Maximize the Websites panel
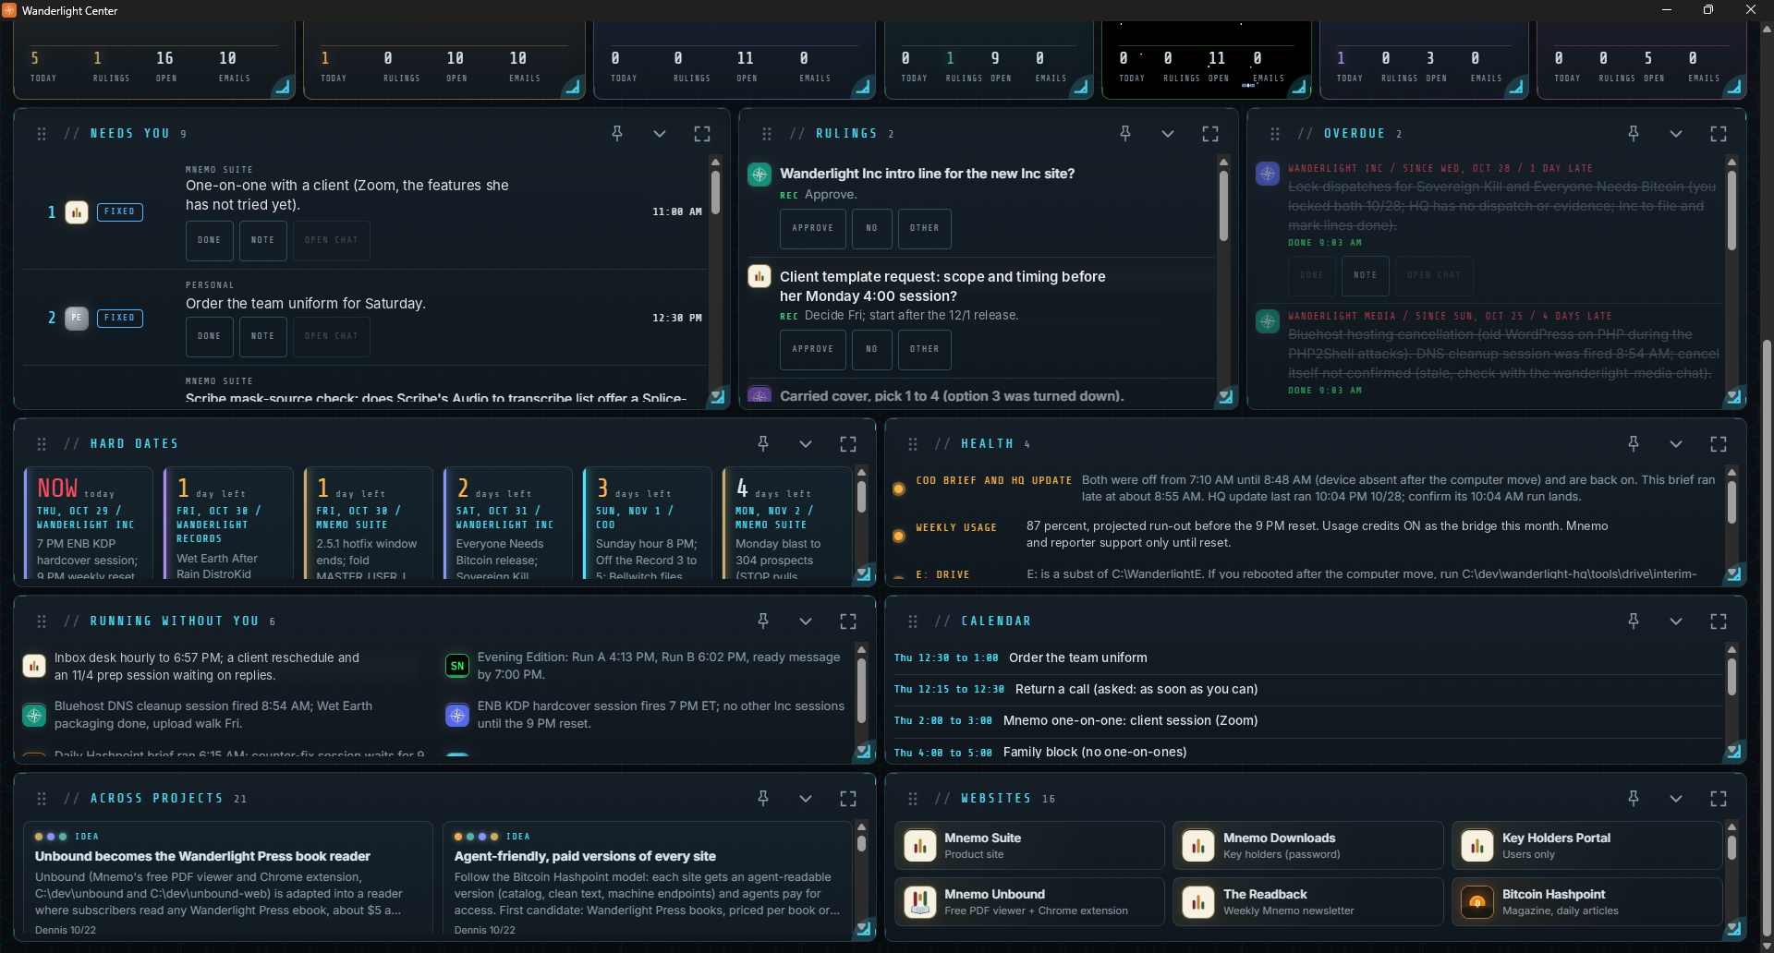 (x=1719, y=799)
